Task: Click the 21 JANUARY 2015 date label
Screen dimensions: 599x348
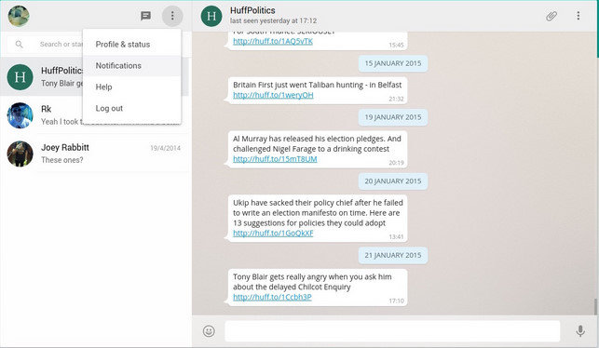Action: (x=393, y=255)
